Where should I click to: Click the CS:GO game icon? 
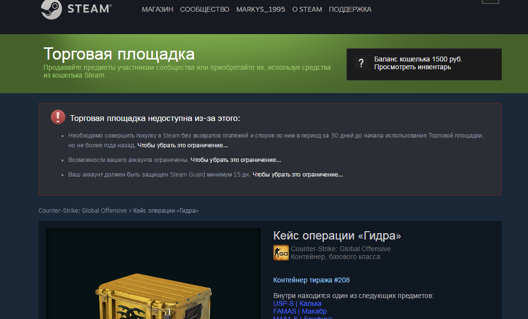(x=281, y=253)
